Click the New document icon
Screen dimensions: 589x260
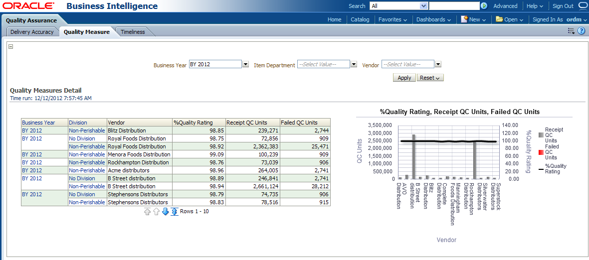(x=464, y=19)
